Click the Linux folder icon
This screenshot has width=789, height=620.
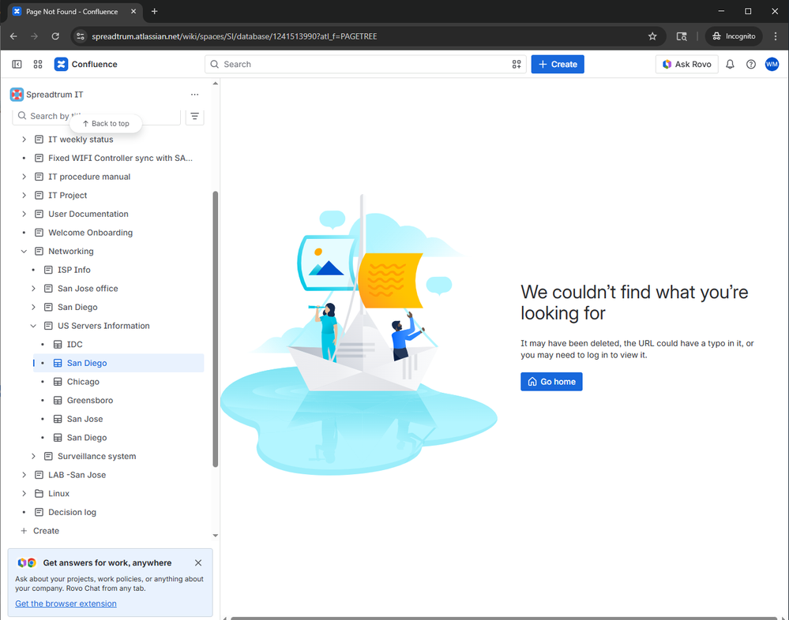39,494
